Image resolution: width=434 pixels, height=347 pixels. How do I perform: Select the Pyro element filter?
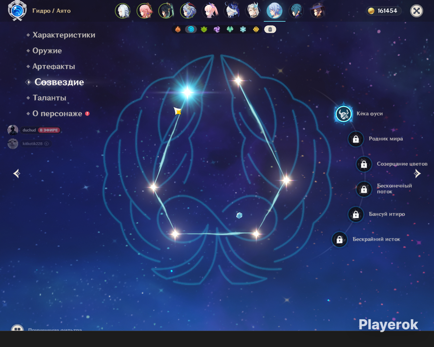(x=178, y=29)
